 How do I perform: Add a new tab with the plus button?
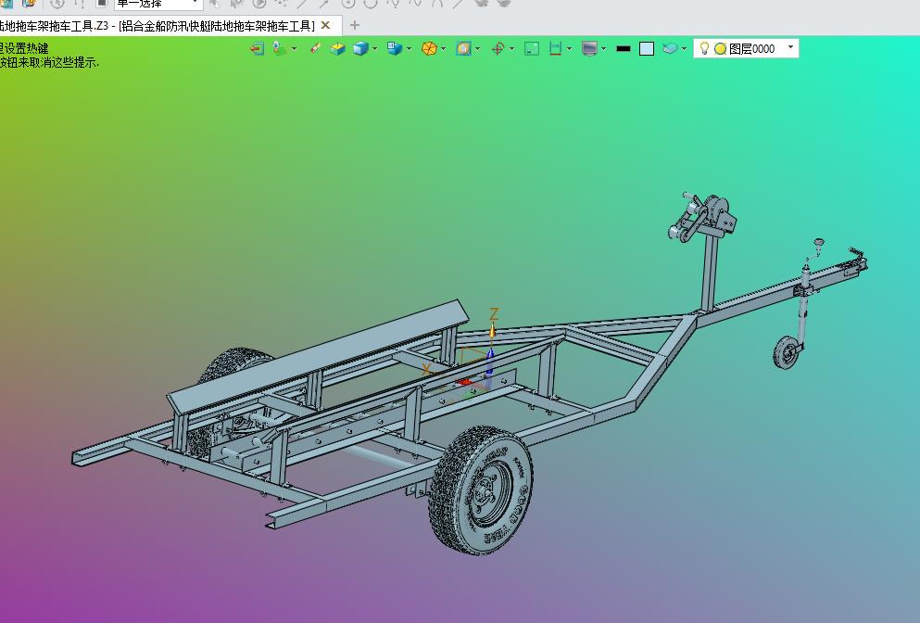tap(355, 25)
